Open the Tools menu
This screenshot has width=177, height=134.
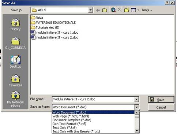pos(146,10)
